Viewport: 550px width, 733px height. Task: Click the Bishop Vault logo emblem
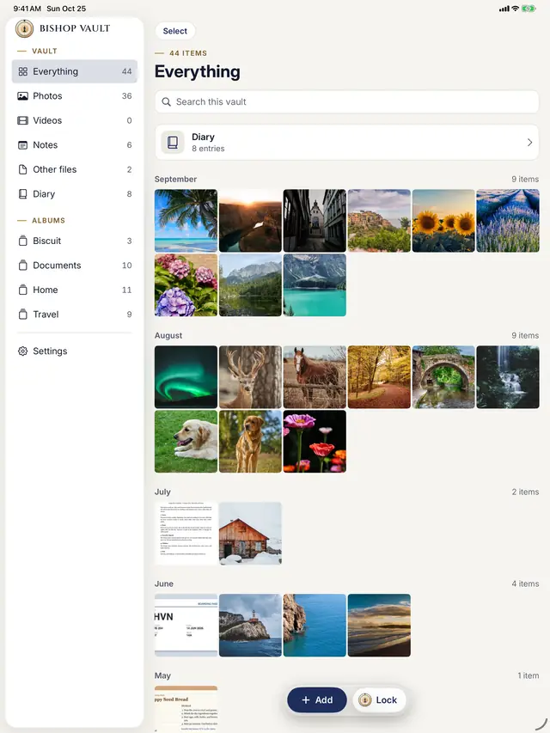24,28
